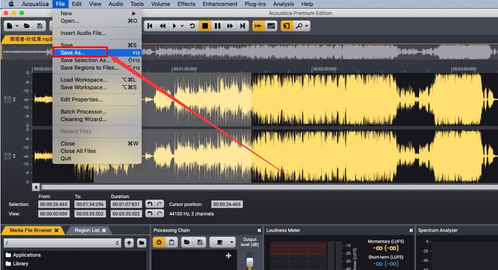Click the horizontal scrollbar left arrow

click(36, 187)
